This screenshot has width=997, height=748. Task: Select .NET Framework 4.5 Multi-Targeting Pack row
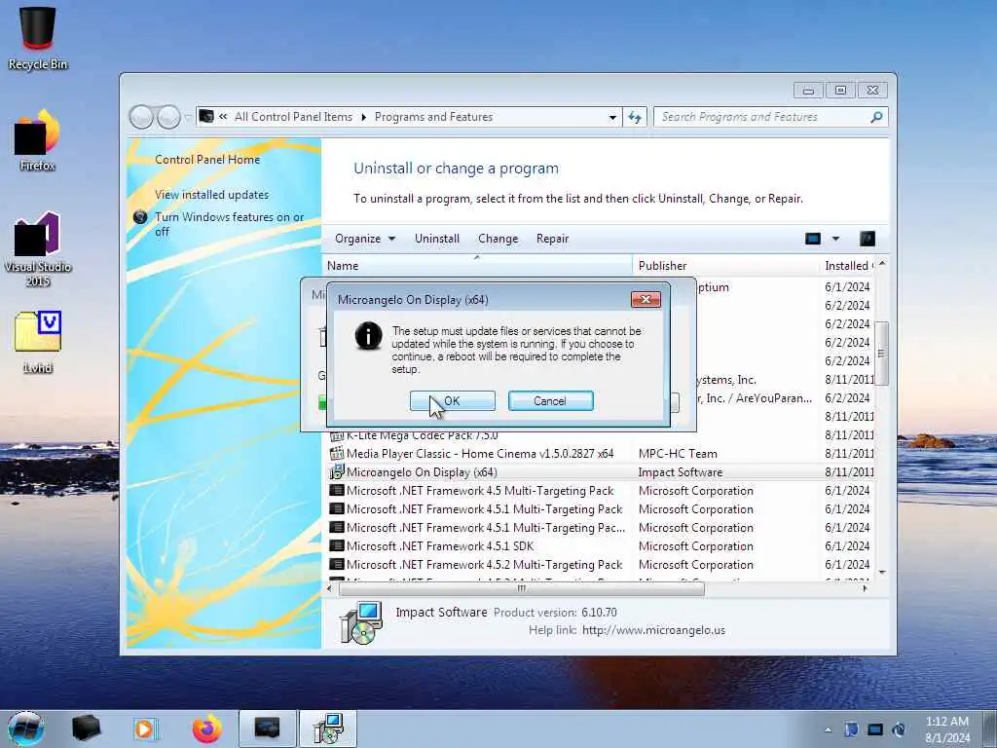tap(601, 491)
